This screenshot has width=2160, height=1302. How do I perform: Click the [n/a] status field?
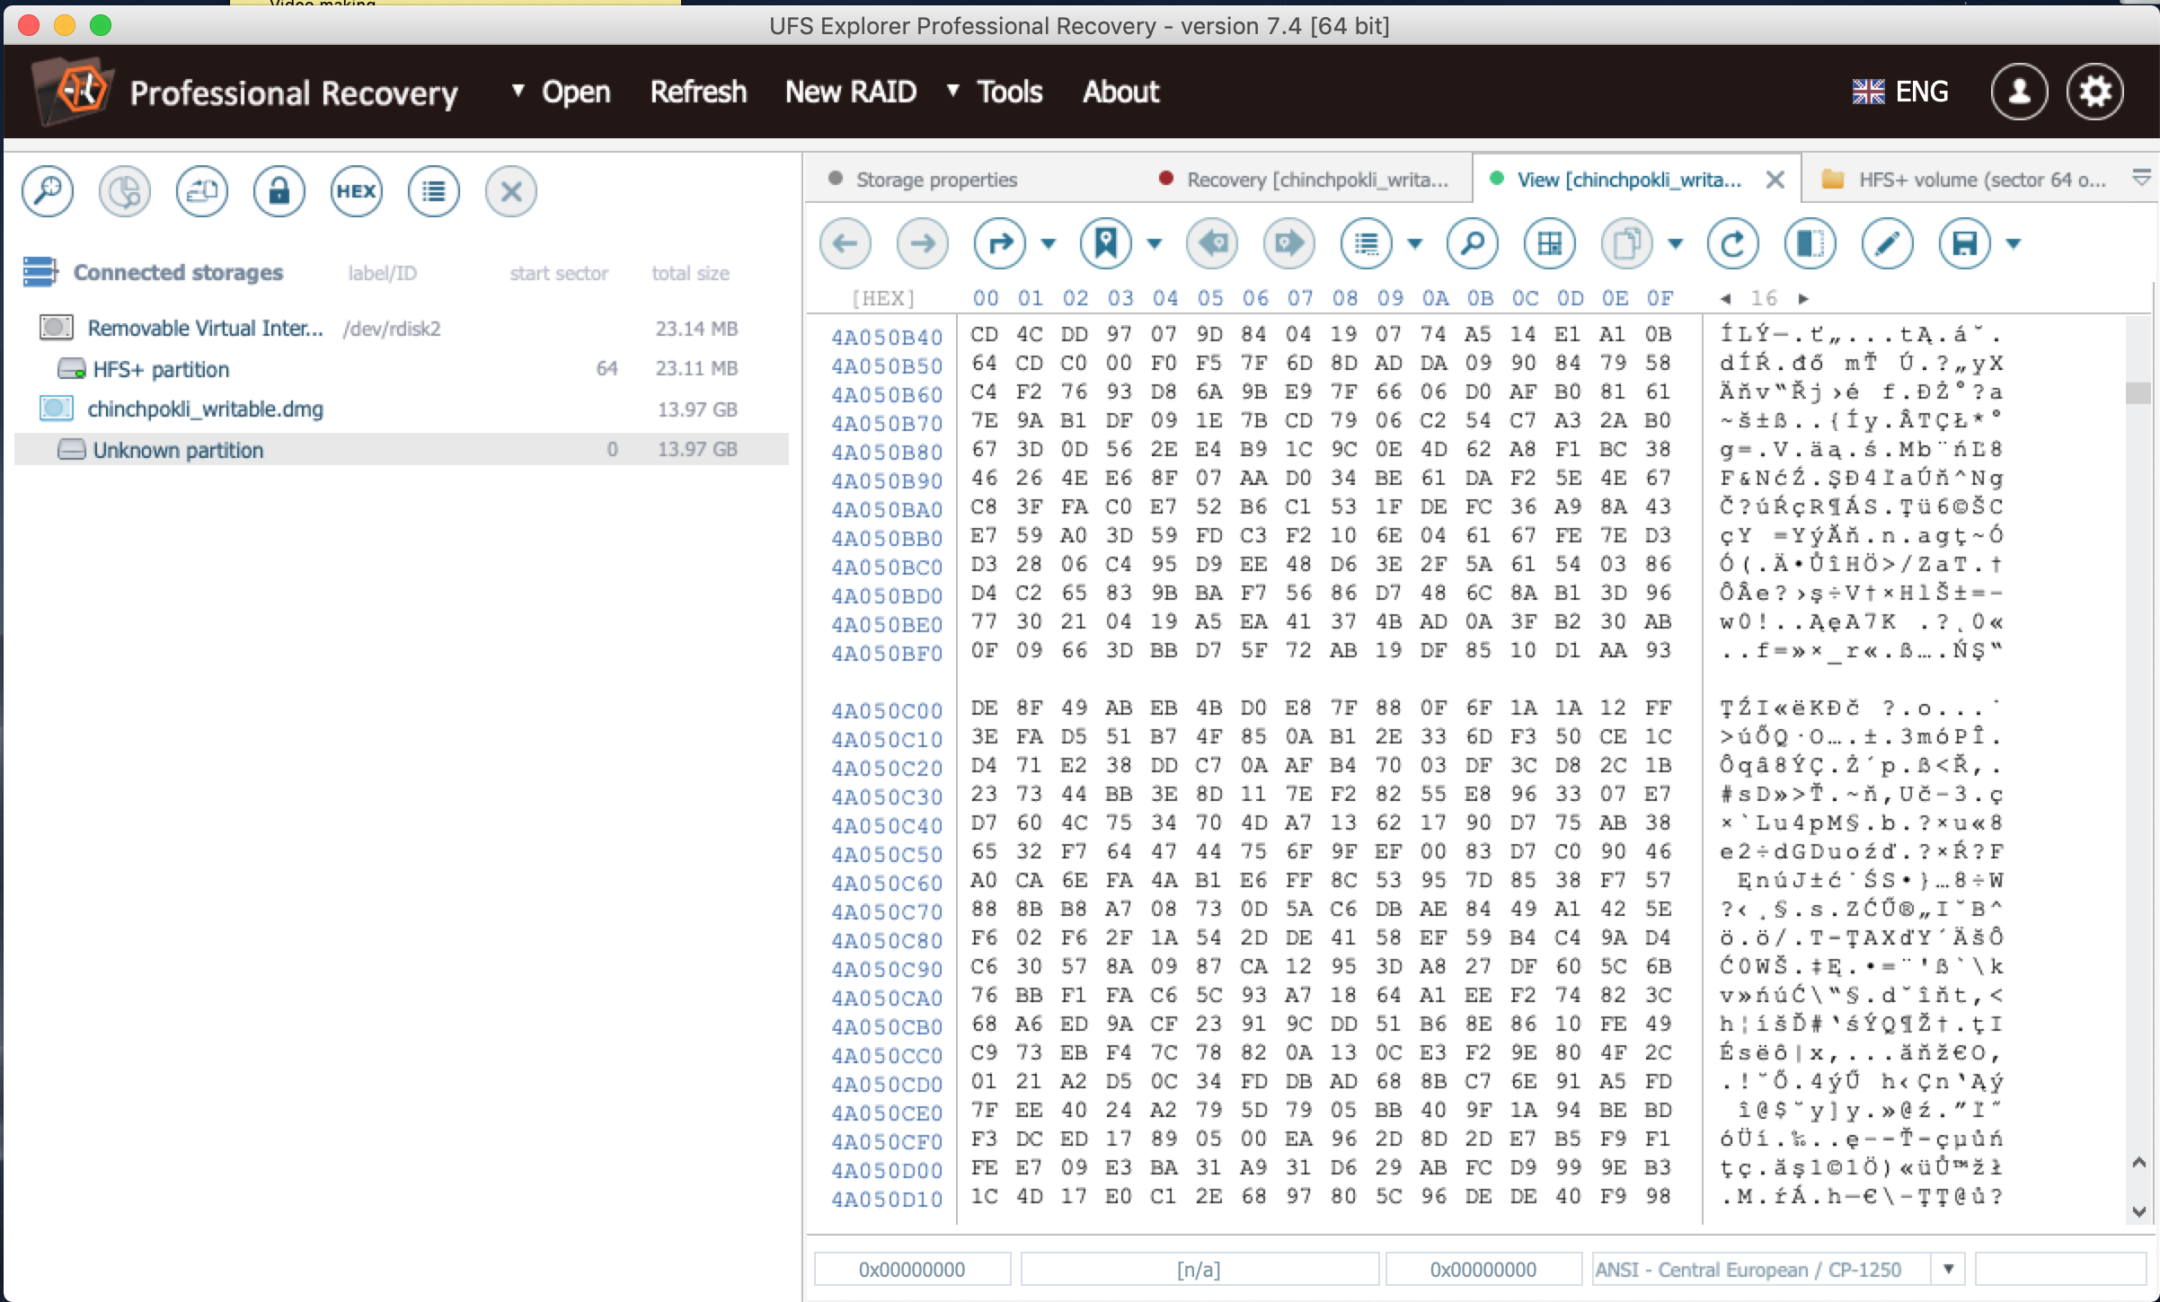[x=1200, y=1269]
